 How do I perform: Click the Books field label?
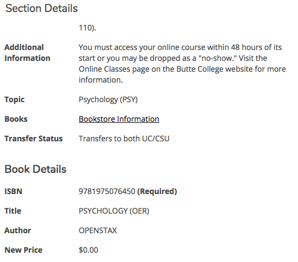16,119
